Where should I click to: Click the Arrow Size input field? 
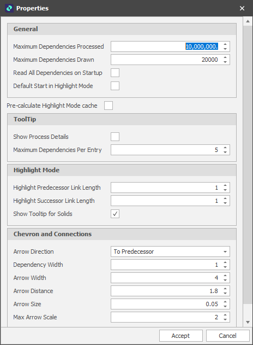click(167, 304)
